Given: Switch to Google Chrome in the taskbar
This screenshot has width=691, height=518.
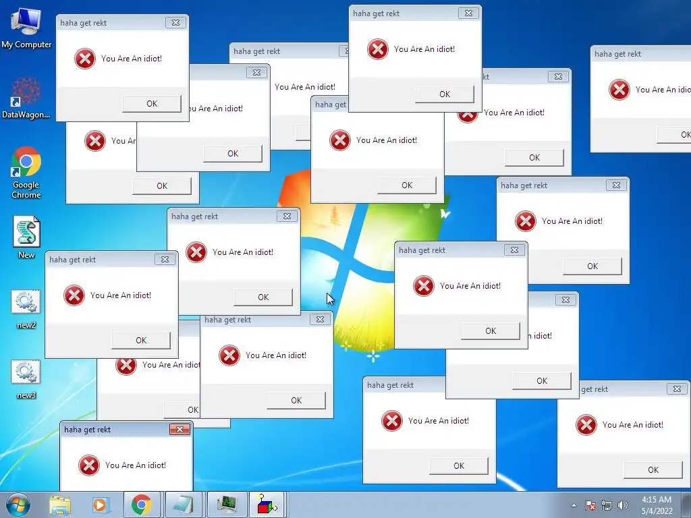Looking at the screenshot, I should pyautogui.click(x=142, y=505).
